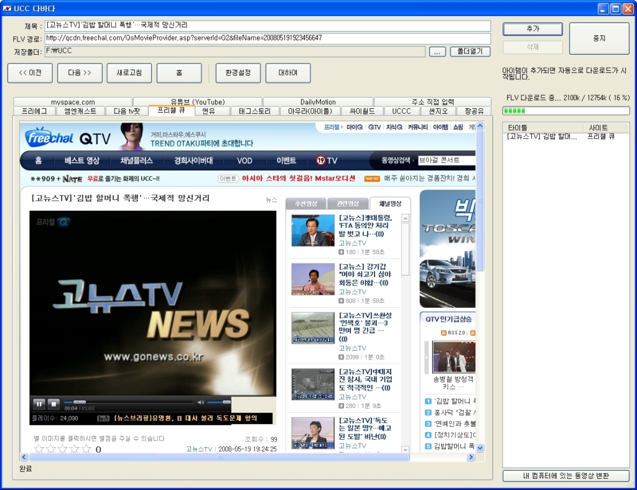Pause the video with the pause button
Image resolution: width=637 pixels, height=490 pixels.
pos(39,404)
